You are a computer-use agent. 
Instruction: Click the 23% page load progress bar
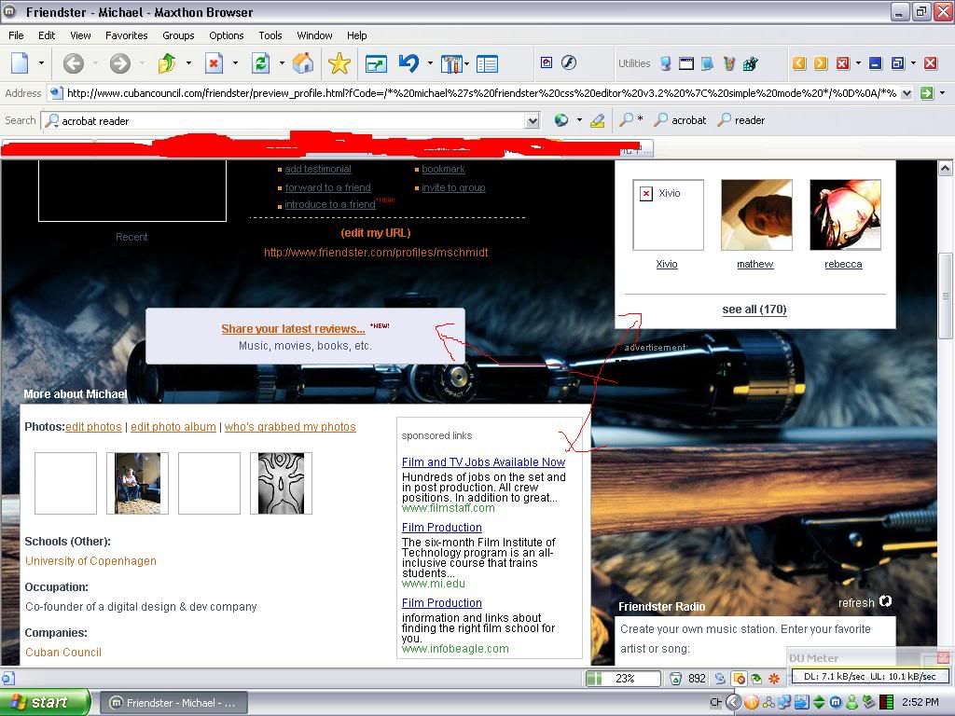pos(623,679)
